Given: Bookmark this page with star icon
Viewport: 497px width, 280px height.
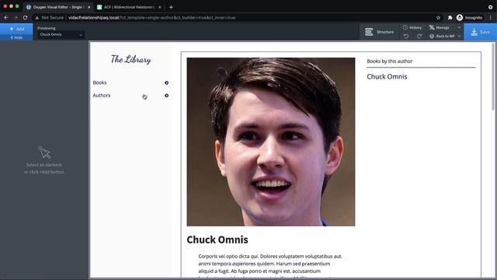Looking at the screenshot, I should (438, 18).
